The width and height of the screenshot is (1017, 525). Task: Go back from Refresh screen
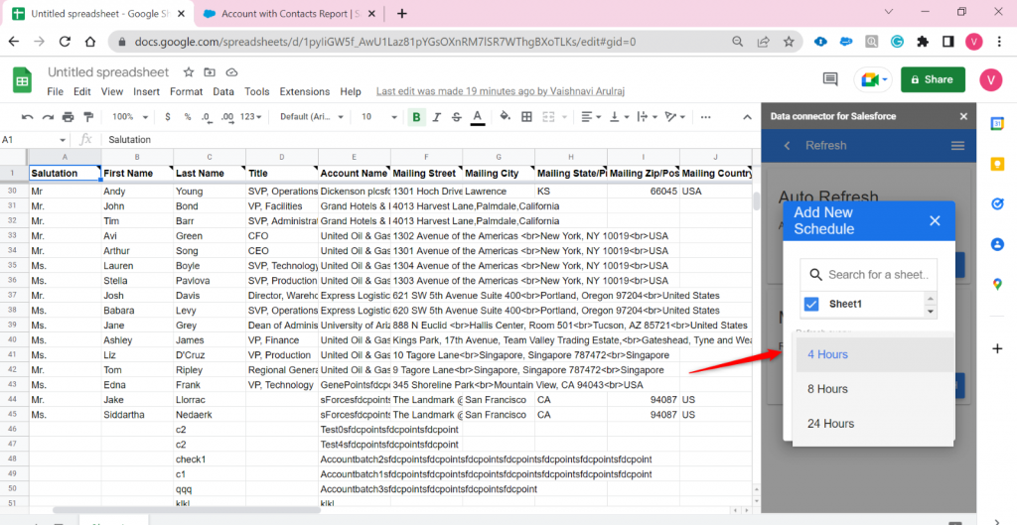coord(788,146)
